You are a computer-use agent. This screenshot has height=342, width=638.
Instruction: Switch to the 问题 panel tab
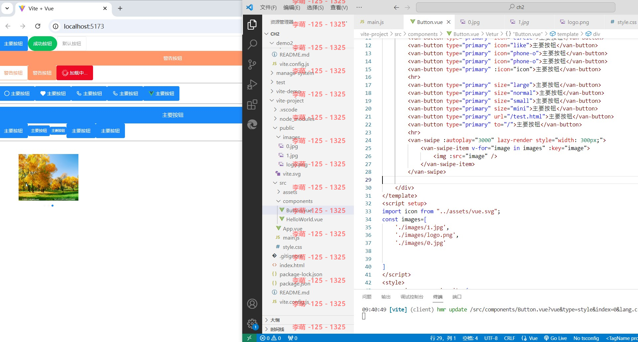[367, 297]
